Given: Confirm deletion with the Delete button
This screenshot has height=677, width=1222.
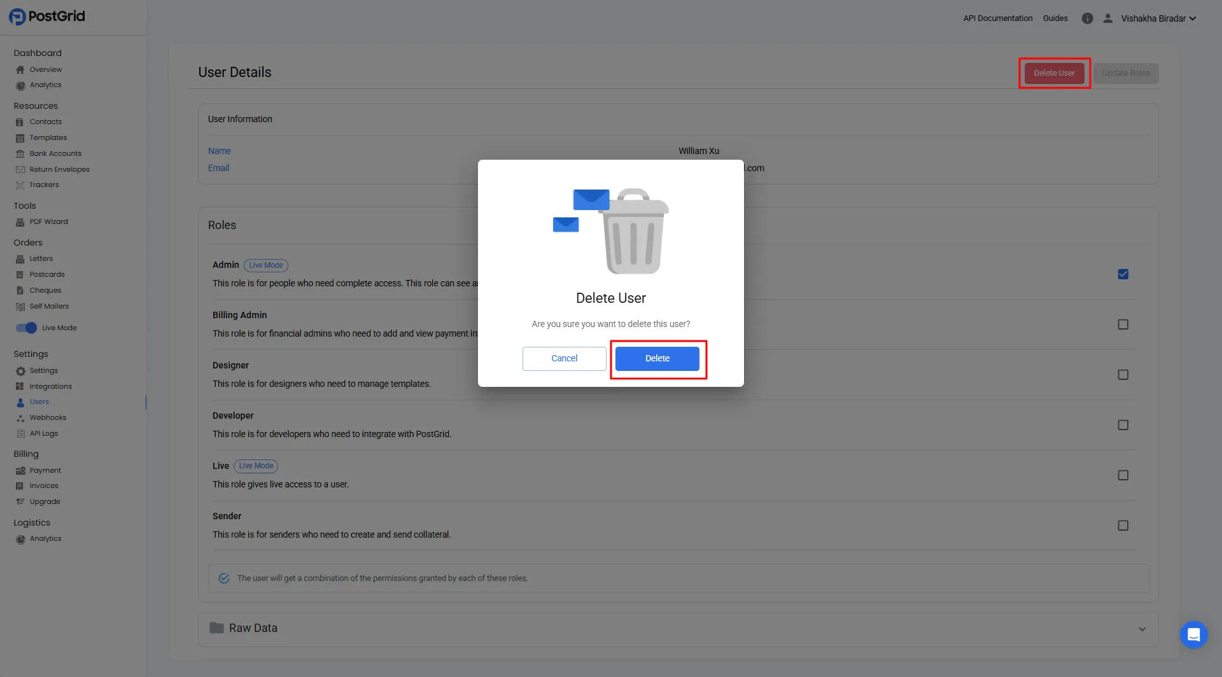Looking at the screenshot, I should (x=657, y=358).
